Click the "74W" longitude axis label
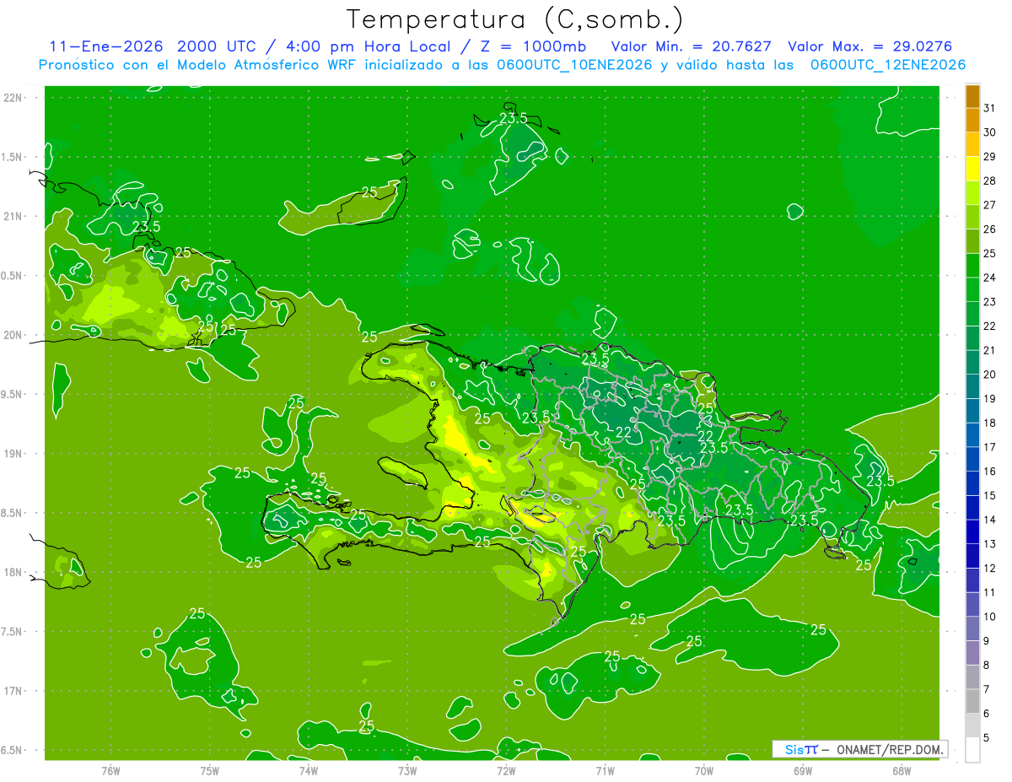 coord(309,771)
